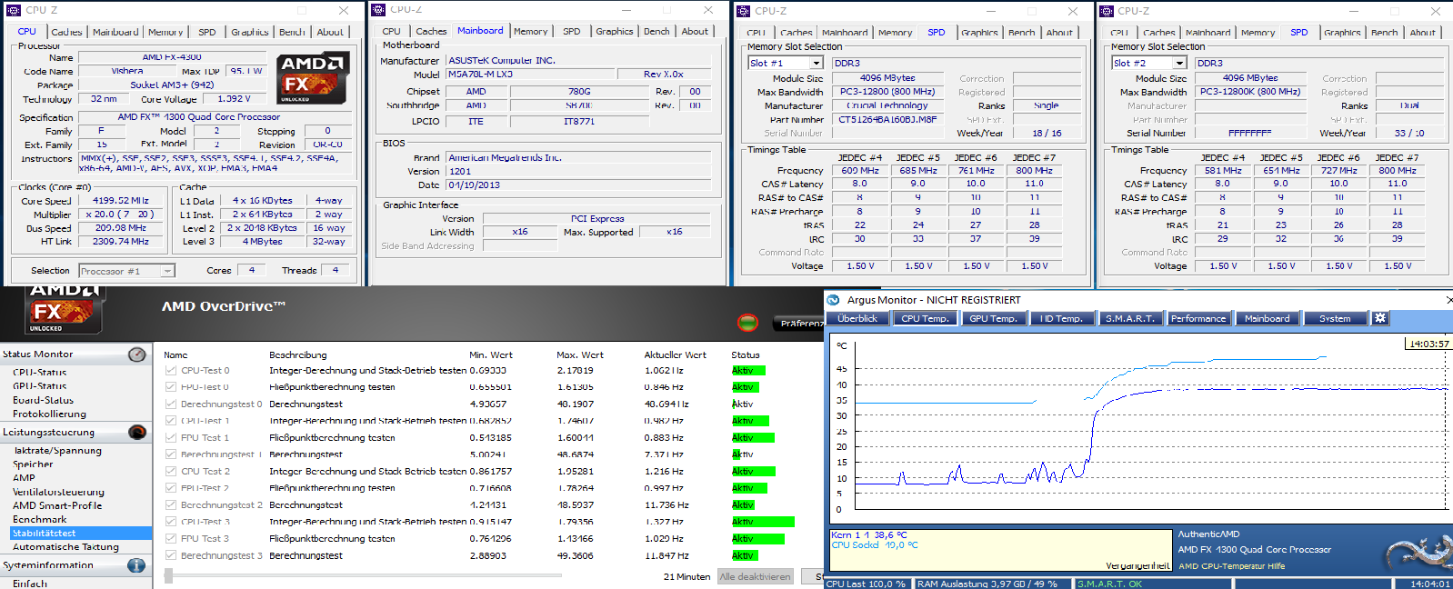Click the Leistungssteuerung dial icon

pos(137,432)
